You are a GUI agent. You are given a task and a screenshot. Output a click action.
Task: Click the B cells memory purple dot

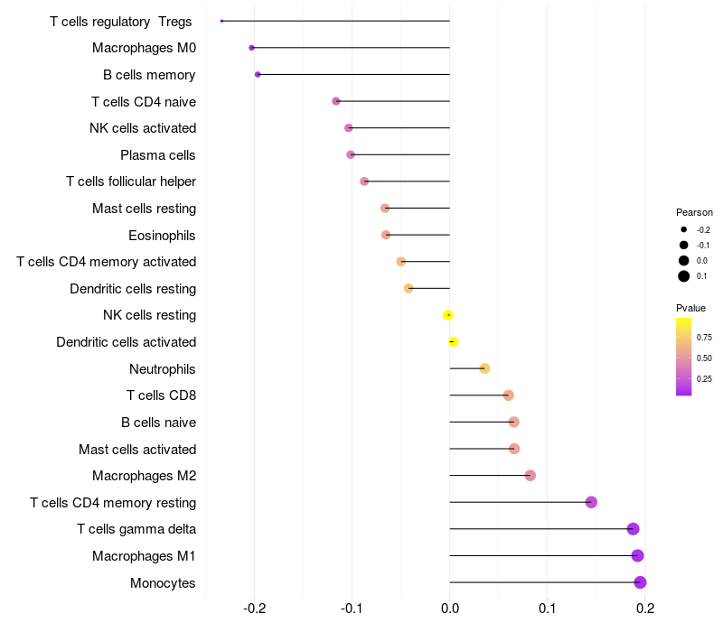tap(258, 74)
